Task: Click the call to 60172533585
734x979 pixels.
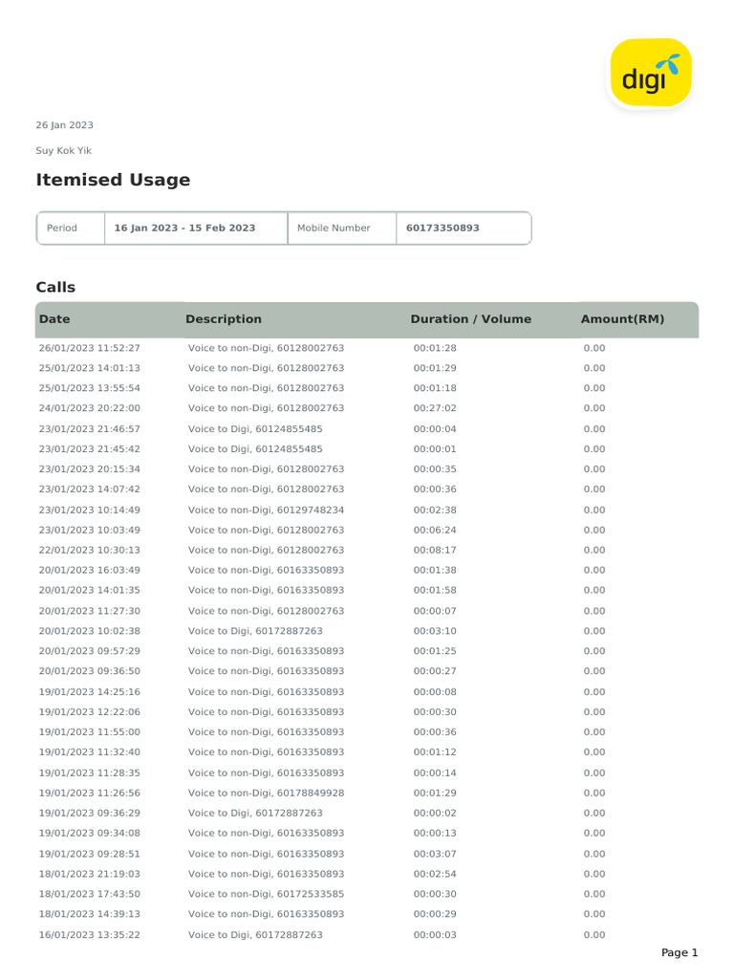Action: 266,894
